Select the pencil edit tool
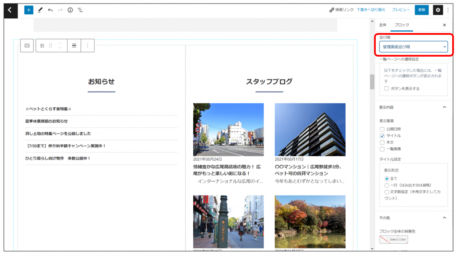The image size is (458, 255). click(40, 10)
